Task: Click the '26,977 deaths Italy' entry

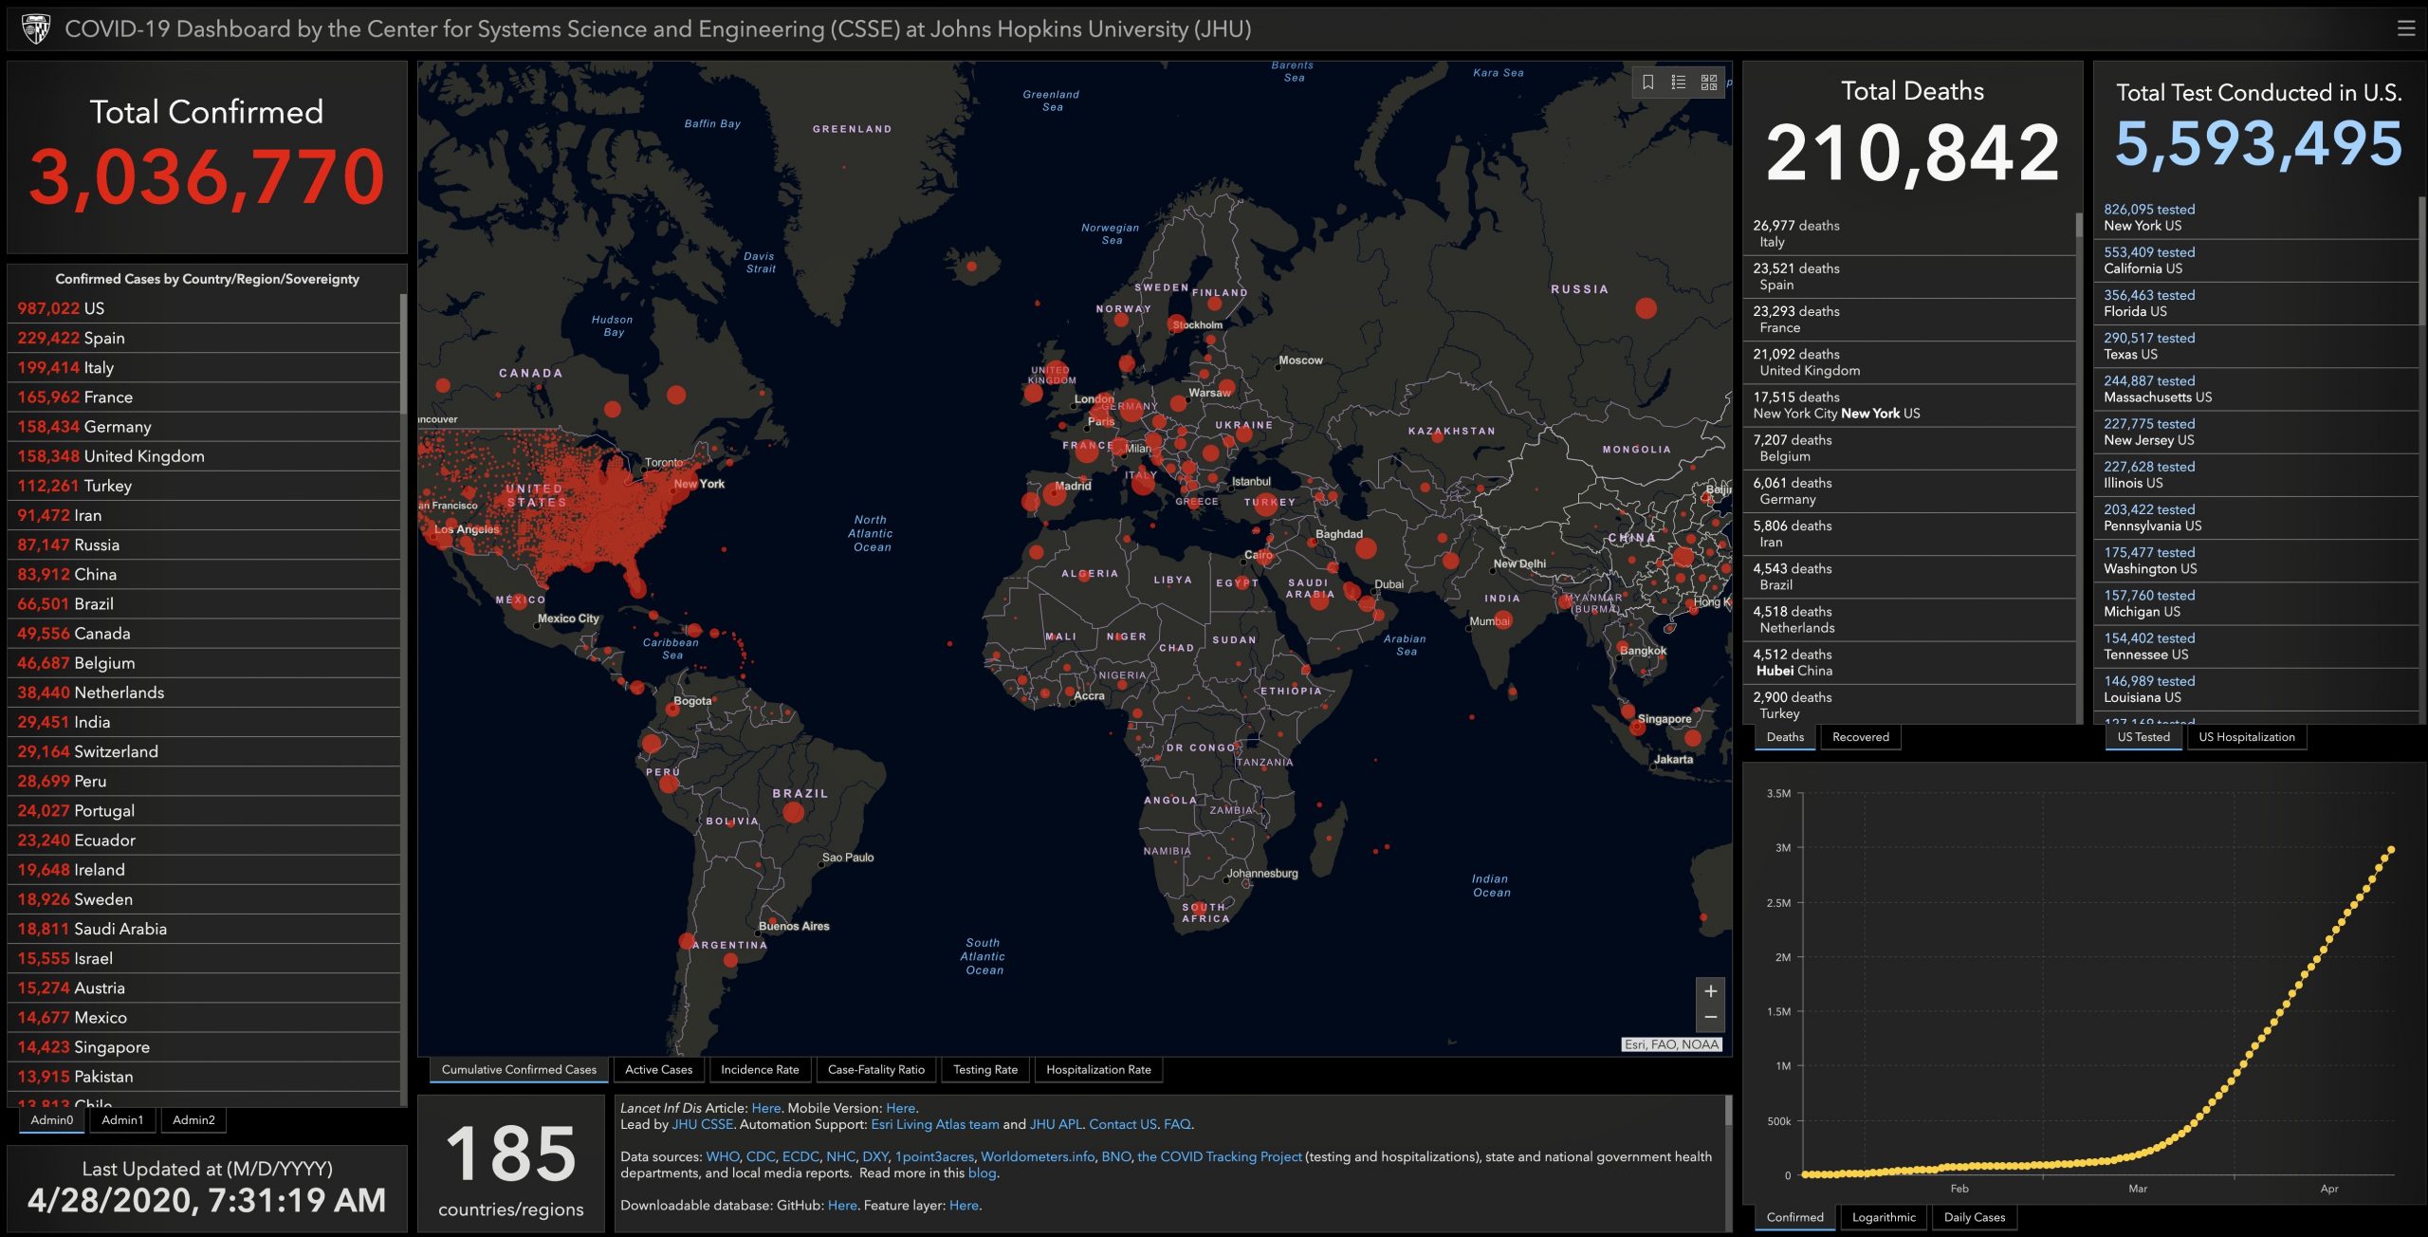Action: click(x=1909, y=233)
